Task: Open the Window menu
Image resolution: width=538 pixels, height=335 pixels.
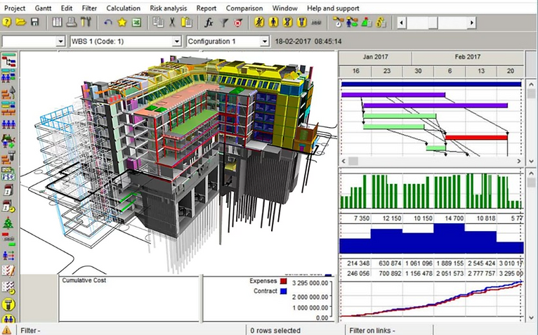Action: (x=284, y=8)
